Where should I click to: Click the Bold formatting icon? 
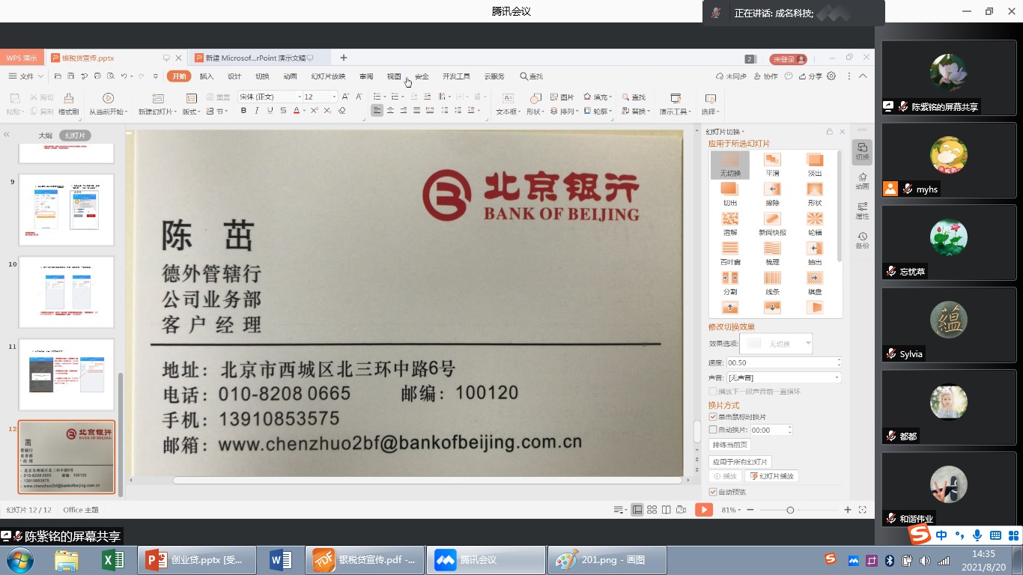coord(243,111)
